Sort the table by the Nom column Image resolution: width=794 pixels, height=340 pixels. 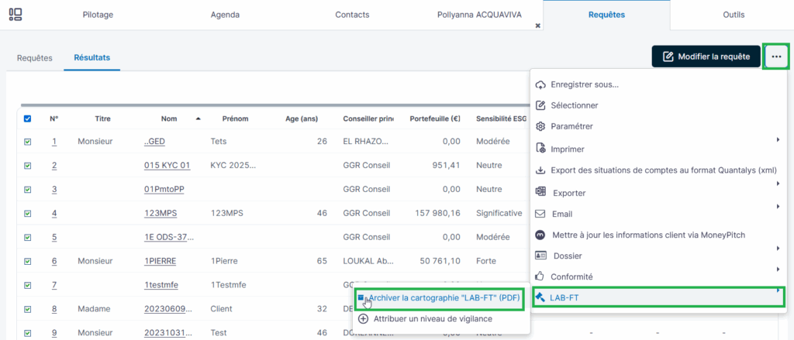tap(169, 118)
